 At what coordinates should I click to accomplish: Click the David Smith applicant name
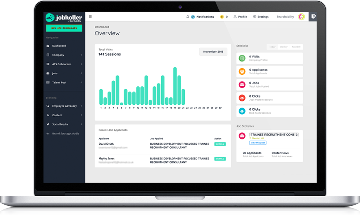(x=106, y=144)
